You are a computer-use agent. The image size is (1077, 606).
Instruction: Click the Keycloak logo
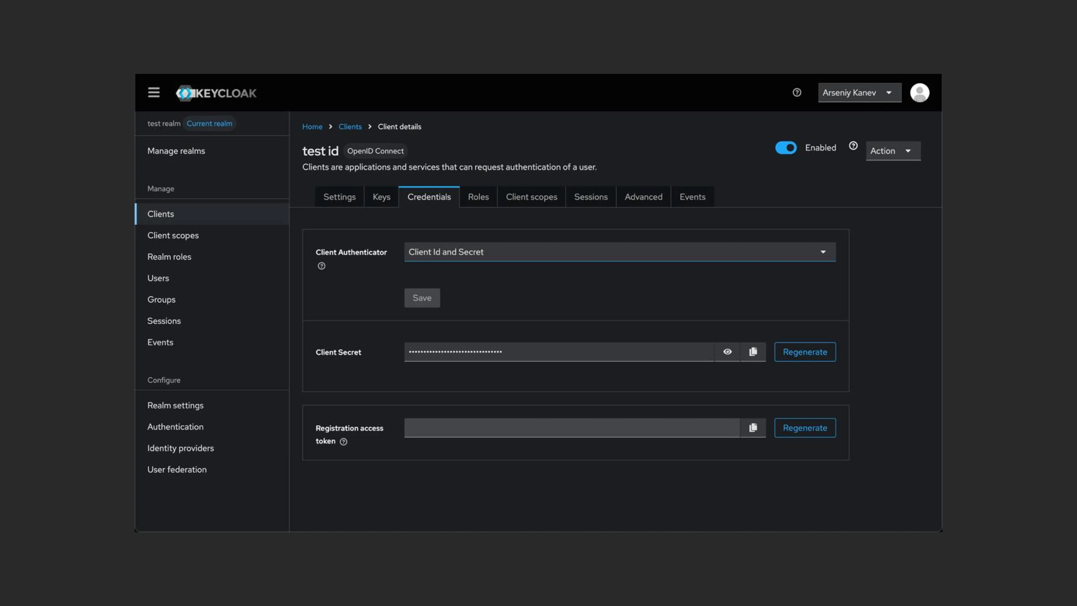216,93
